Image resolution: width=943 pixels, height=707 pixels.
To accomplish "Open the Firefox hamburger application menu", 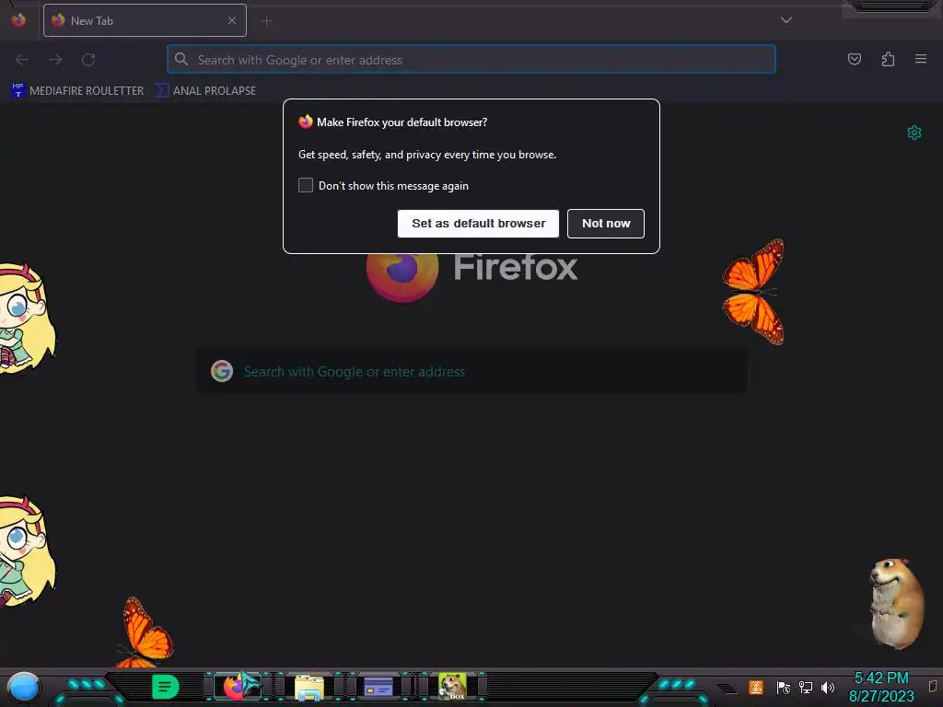I will 921,59.
